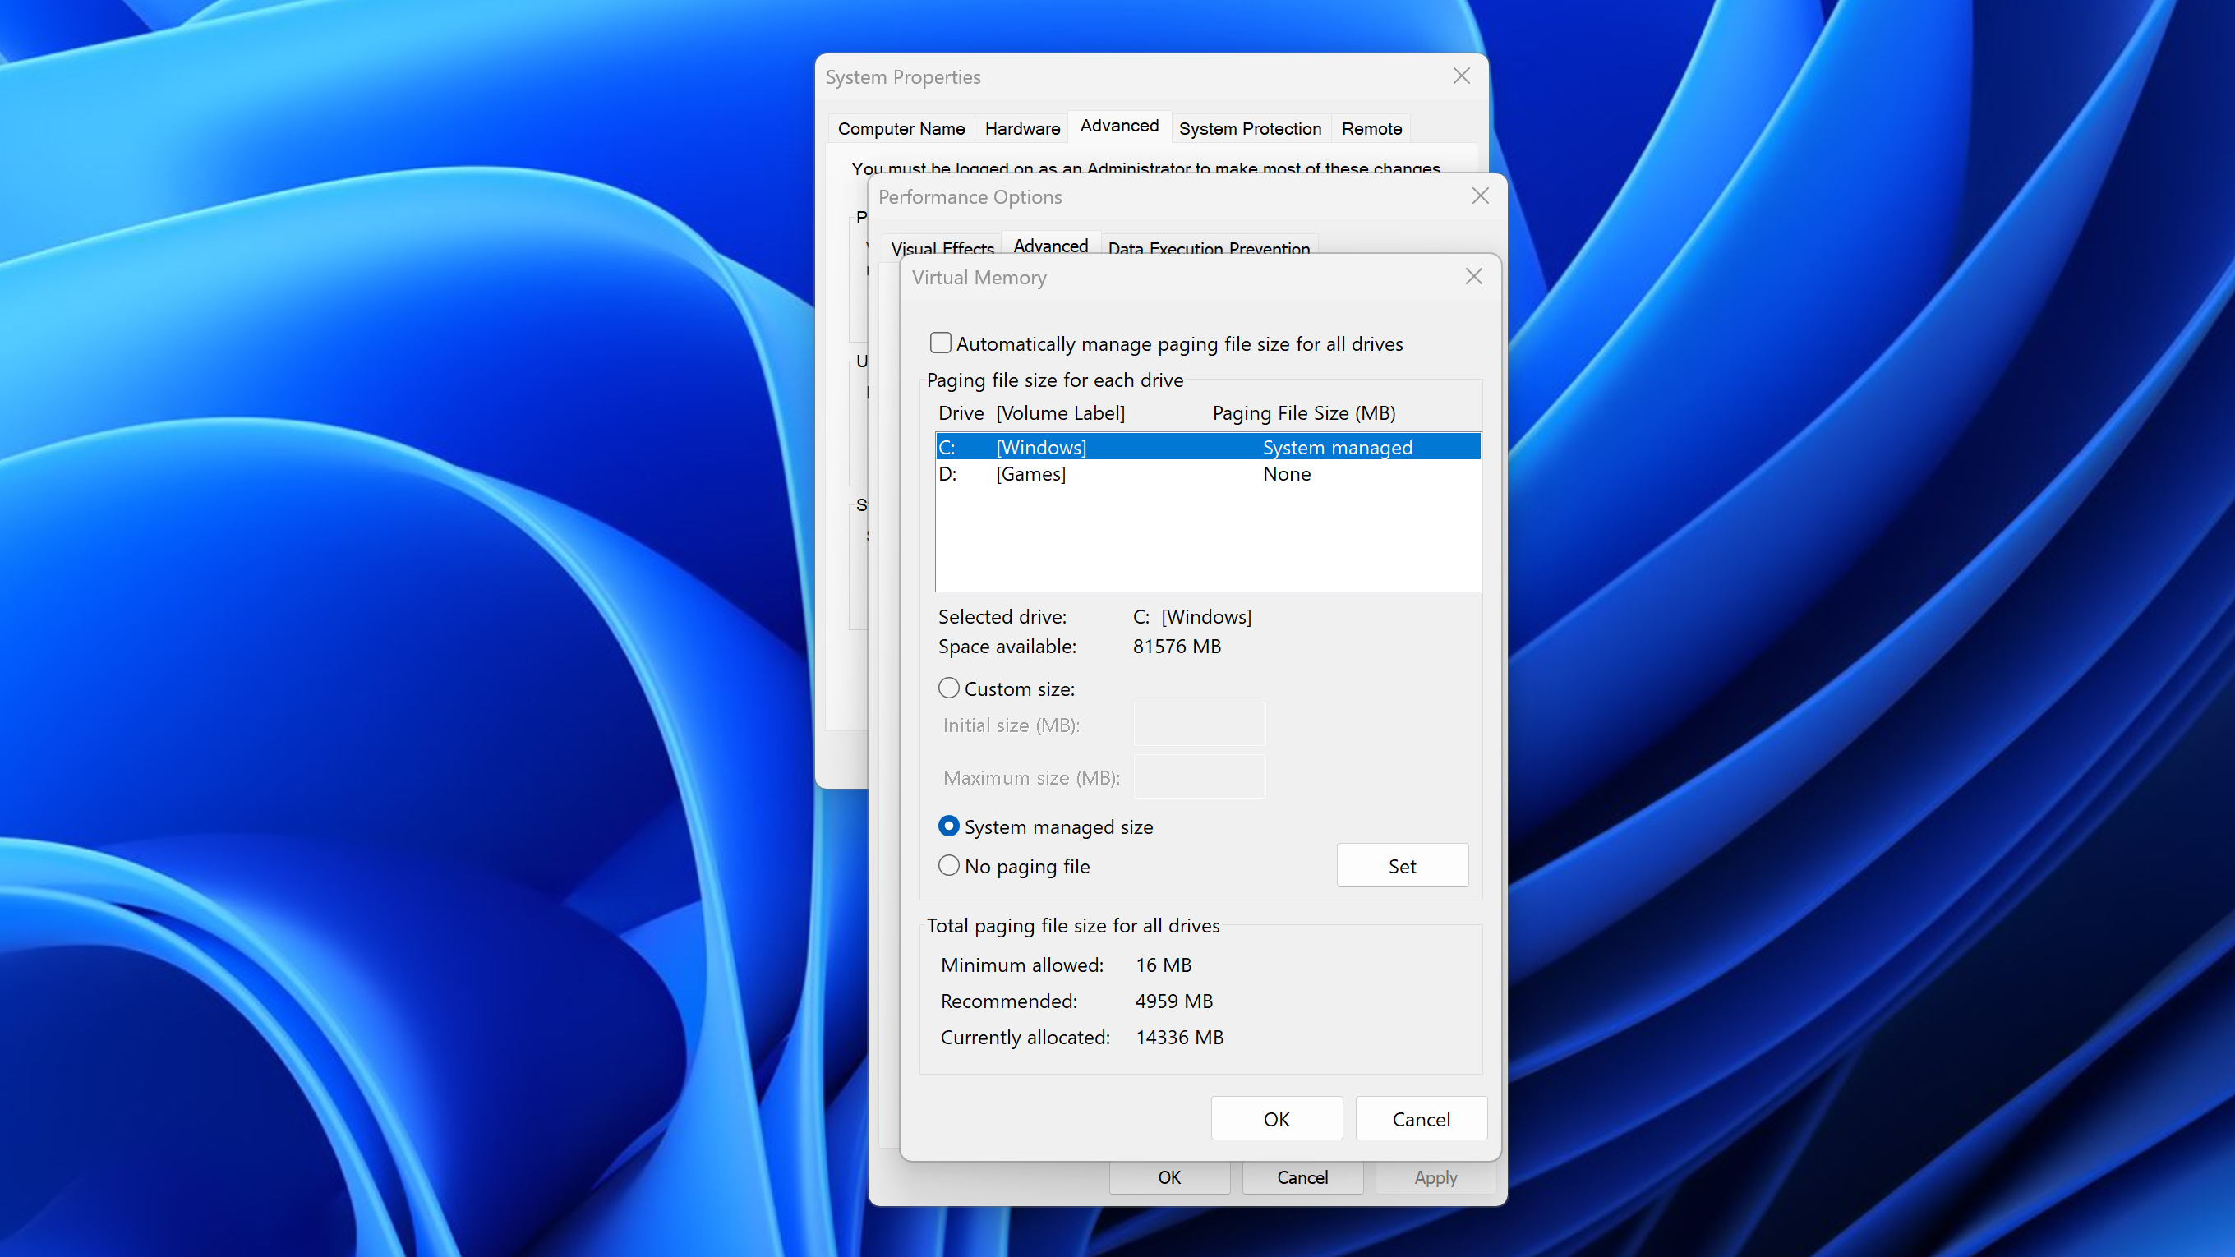2235x1257 pixels.
Task: Apply the Performance Options changes
Action: pos(1435,1177)
